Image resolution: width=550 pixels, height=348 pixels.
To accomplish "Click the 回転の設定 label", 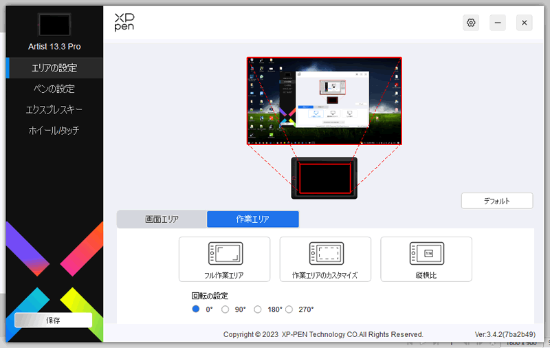I will pyautogui.click(x=210, y=296).
